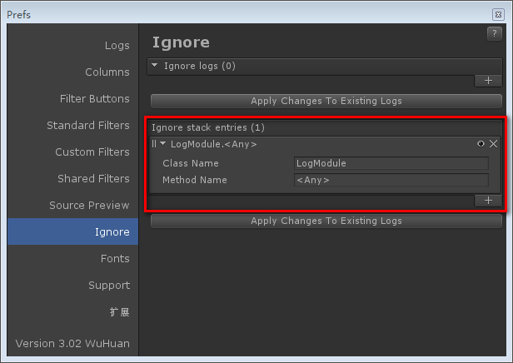Viewport: 513px width, 363px height.
Task: Click the Ignore stack entries (1) header
Action: click(x=208, y=127)
